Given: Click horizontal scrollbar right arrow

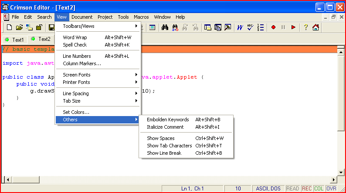Looking at the screenshot, I should point(334,180).
